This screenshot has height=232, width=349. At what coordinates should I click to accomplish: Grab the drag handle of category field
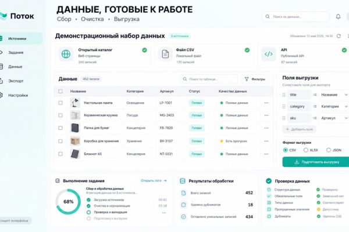(x=284, y=106)
